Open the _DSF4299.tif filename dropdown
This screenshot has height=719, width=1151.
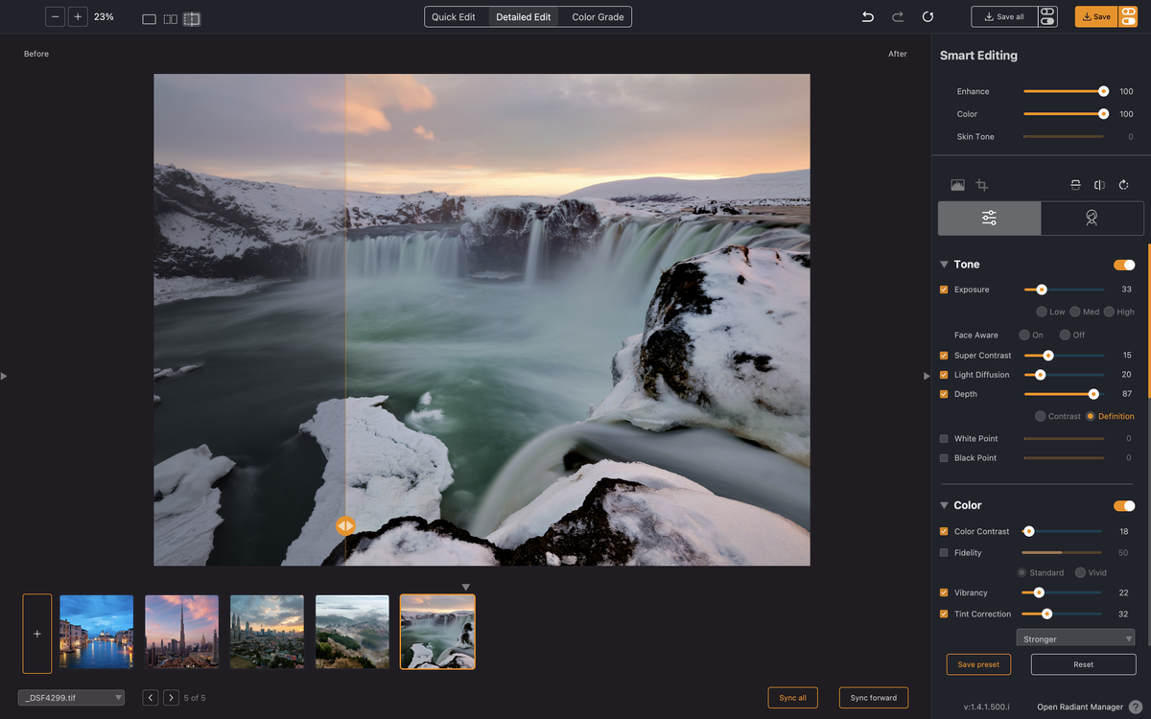pyautogui.click(x=71, y=697)
